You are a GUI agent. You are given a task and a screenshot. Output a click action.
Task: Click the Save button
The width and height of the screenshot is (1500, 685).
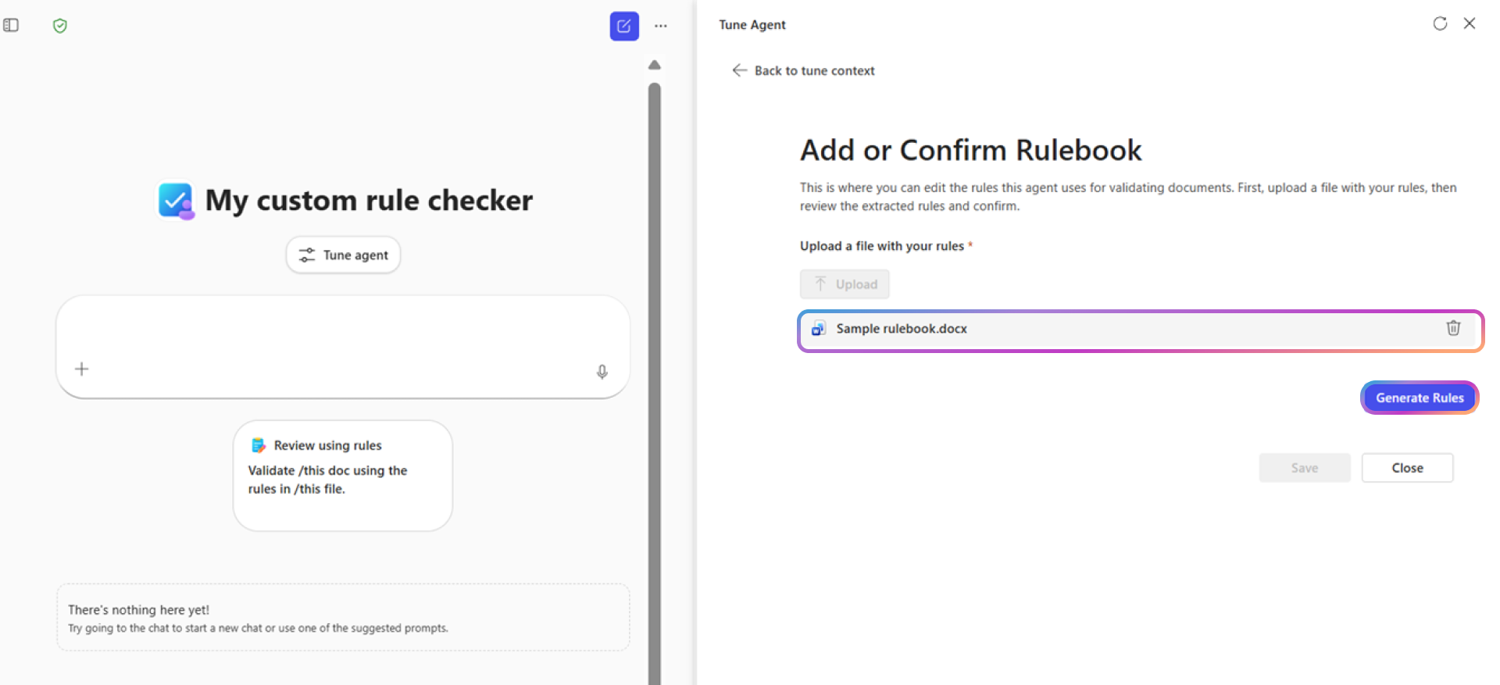tap(1304, 468)
